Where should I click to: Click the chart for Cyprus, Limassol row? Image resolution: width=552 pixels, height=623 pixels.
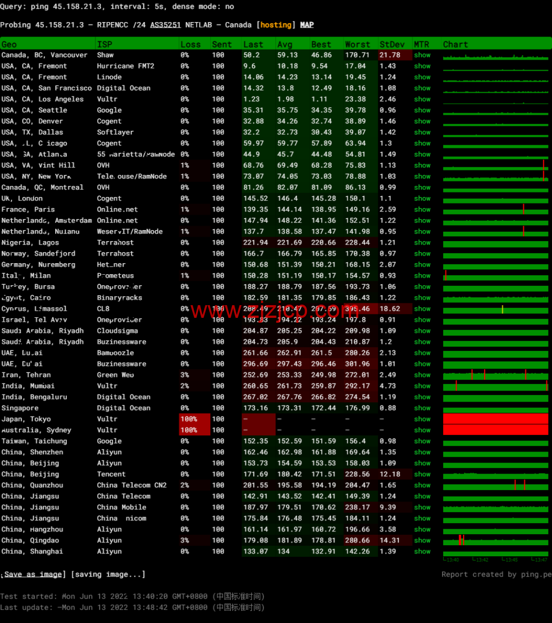[x=495, y=309]
